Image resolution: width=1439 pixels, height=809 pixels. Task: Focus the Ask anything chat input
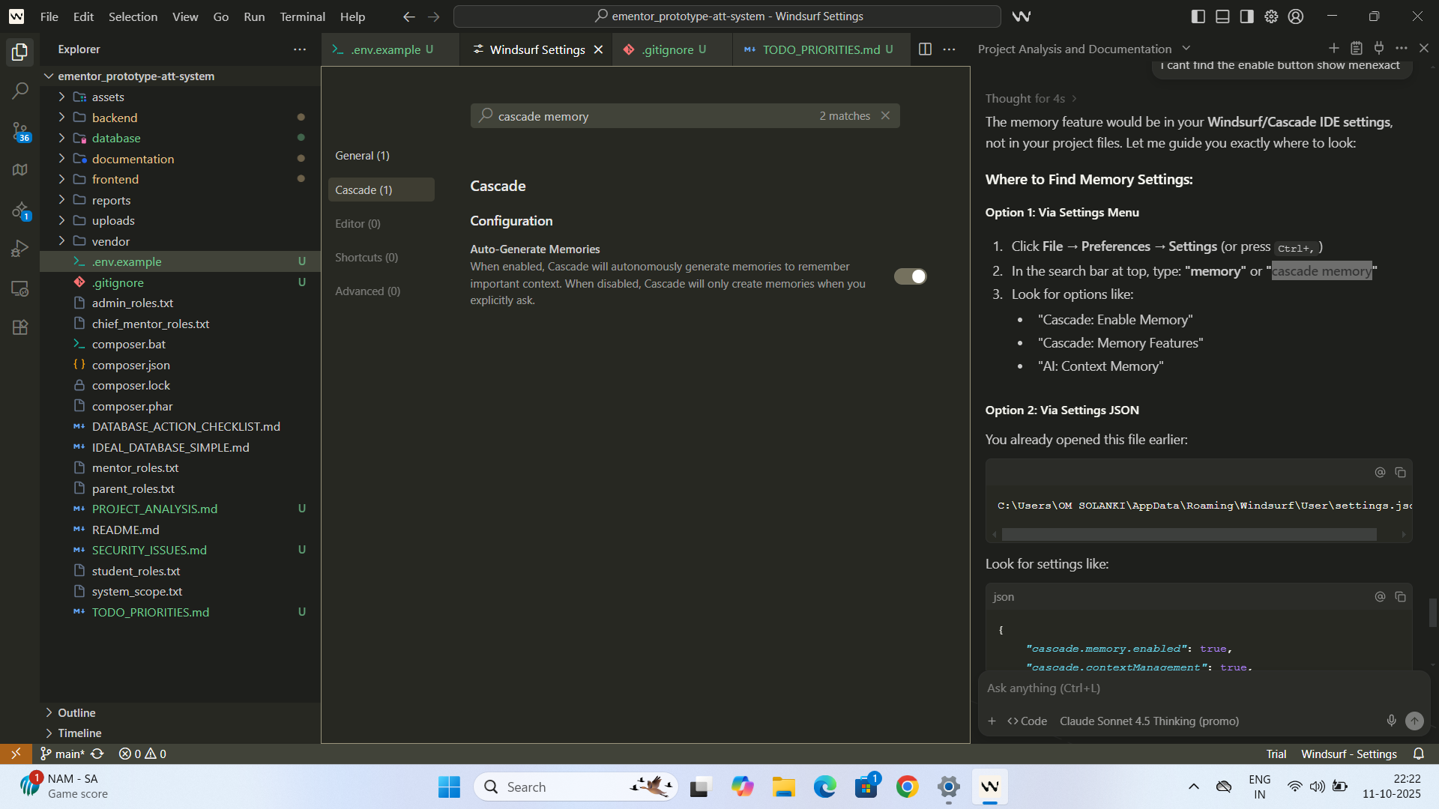pos(1202,688)
